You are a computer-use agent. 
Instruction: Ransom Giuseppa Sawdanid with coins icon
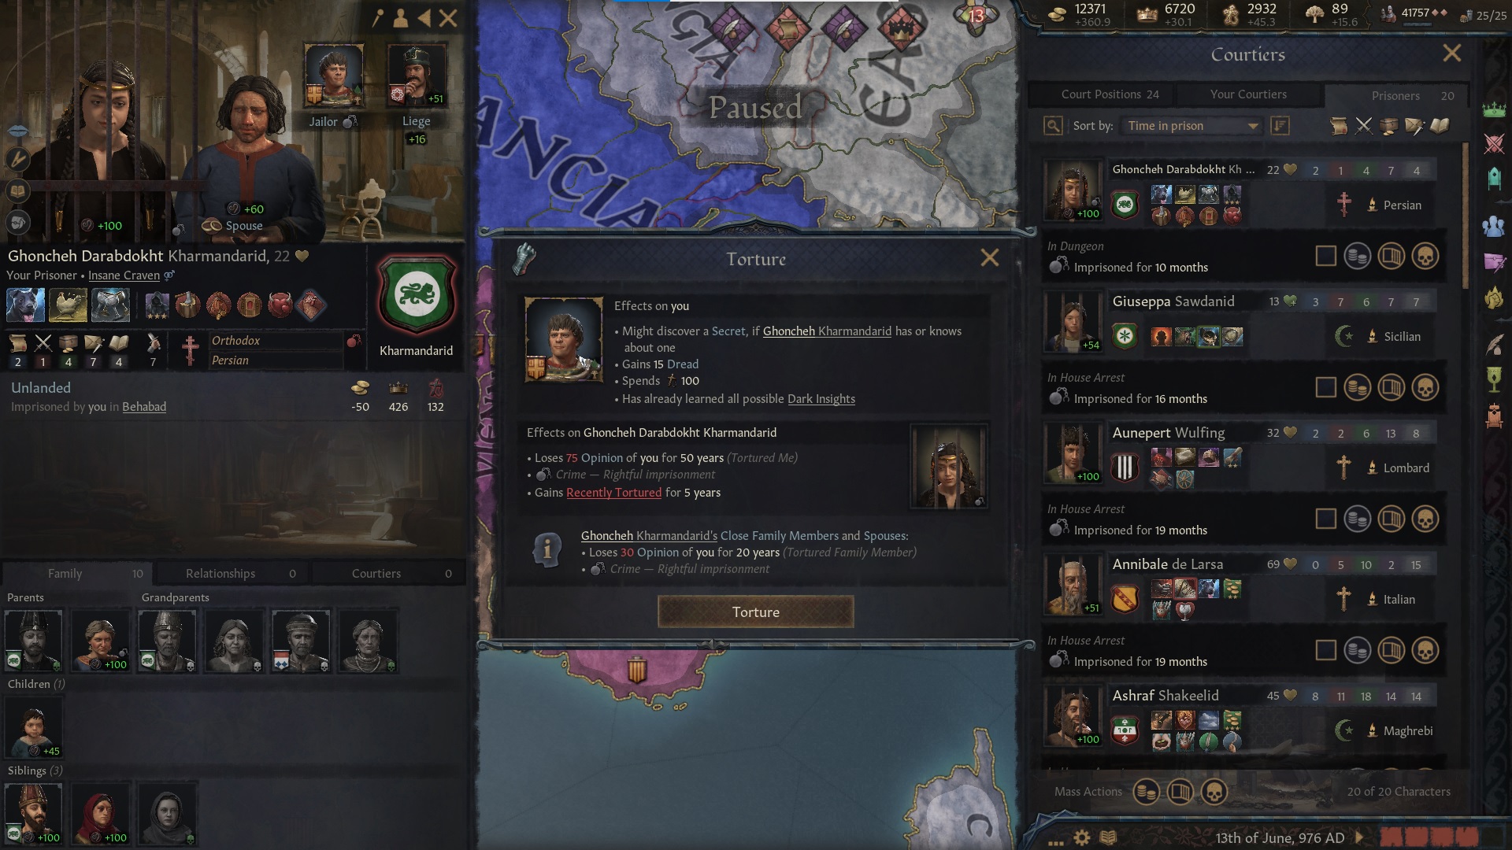point(1358,388)
